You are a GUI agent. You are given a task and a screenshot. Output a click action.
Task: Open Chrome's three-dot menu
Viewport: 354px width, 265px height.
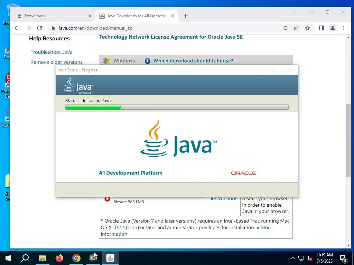(344, 28)
